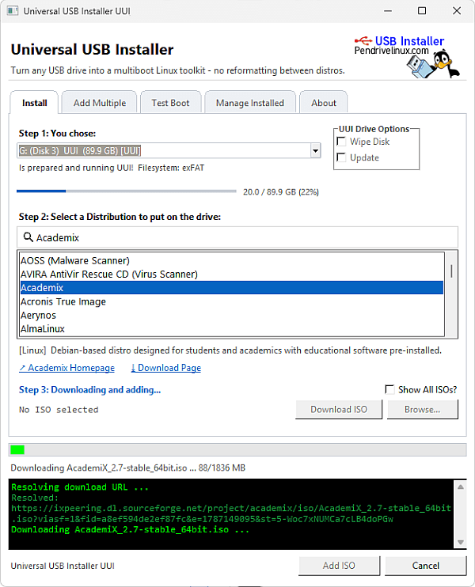Select AVIRA AntiVir Rescue CD entry
This screenshot has height=587, width=475.
click(x=232, y=274)
